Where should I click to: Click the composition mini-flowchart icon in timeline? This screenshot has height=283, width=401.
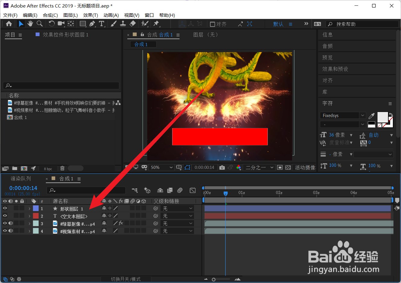pos(135,190)
